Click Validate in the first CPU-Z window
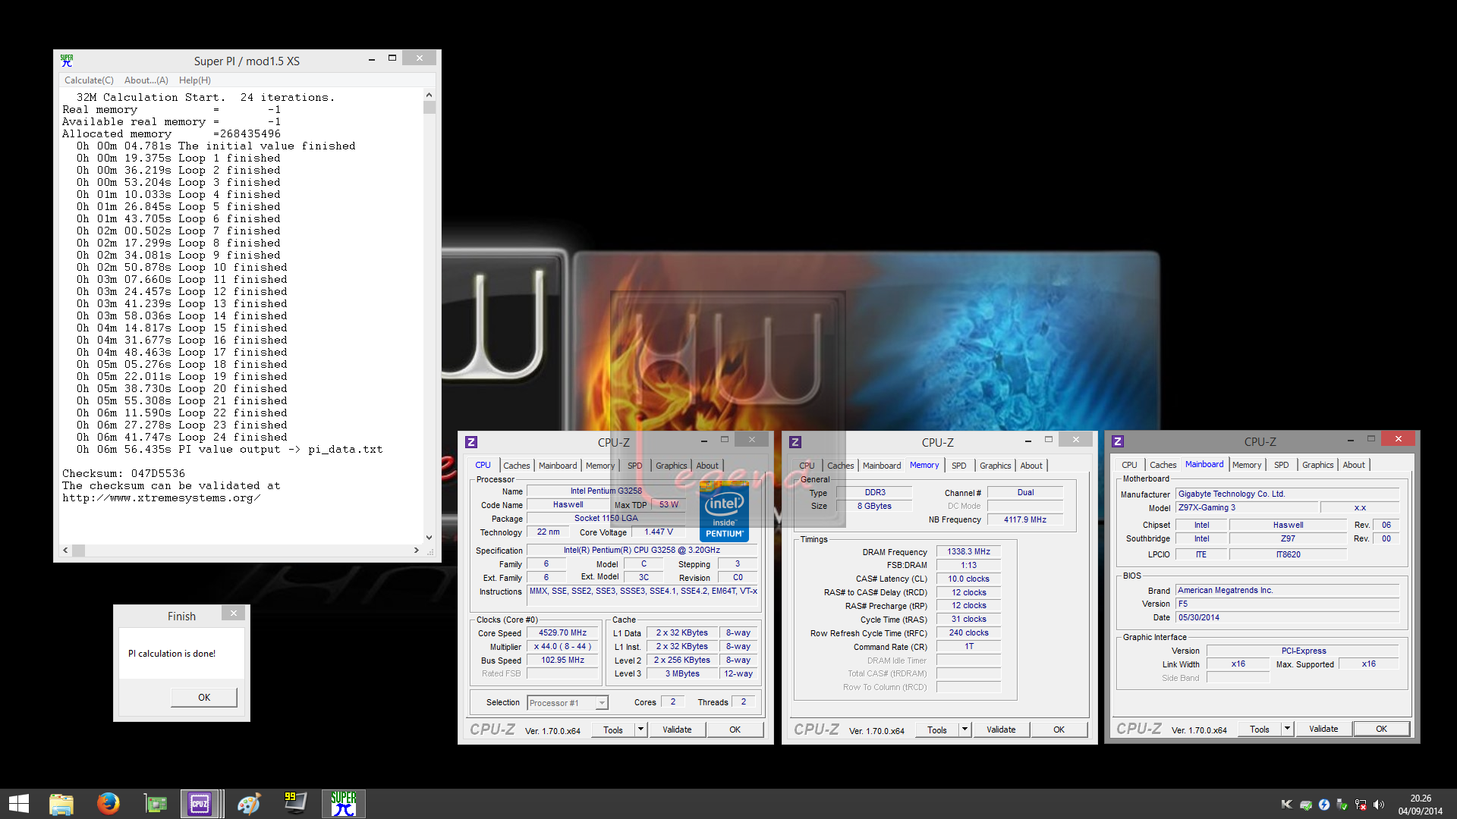 point(677,730)
